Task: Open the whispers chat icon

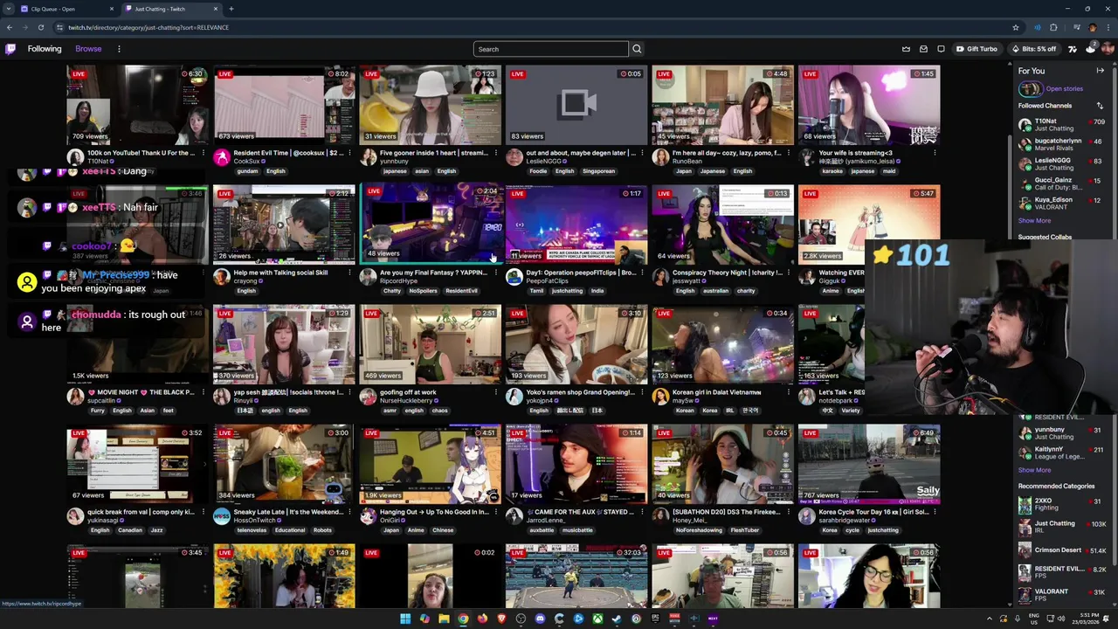Action: pyautogui.click(x=941, y=49)
